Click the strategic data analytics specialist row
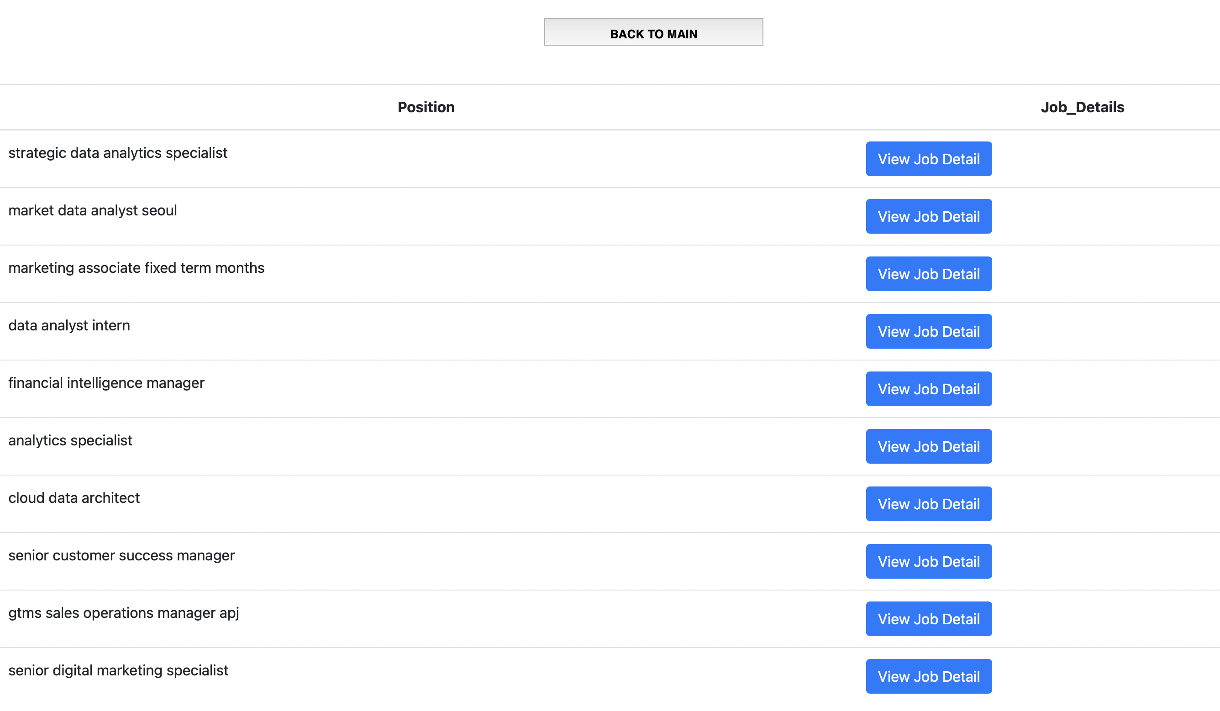Screen dimensions: 1220x711 click(118, 153)
